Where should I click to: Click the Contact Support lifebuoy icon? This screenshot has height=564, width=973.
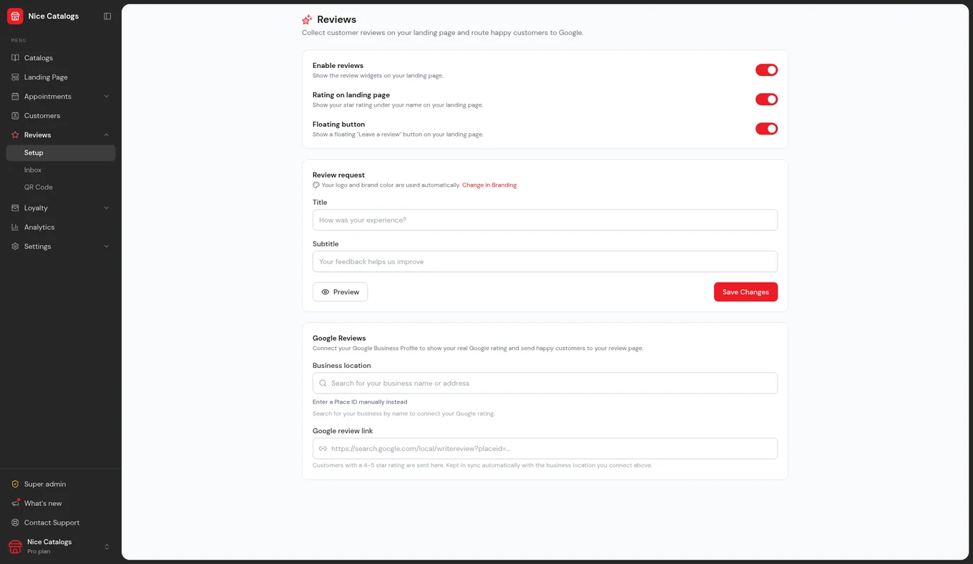pos(15,523)
